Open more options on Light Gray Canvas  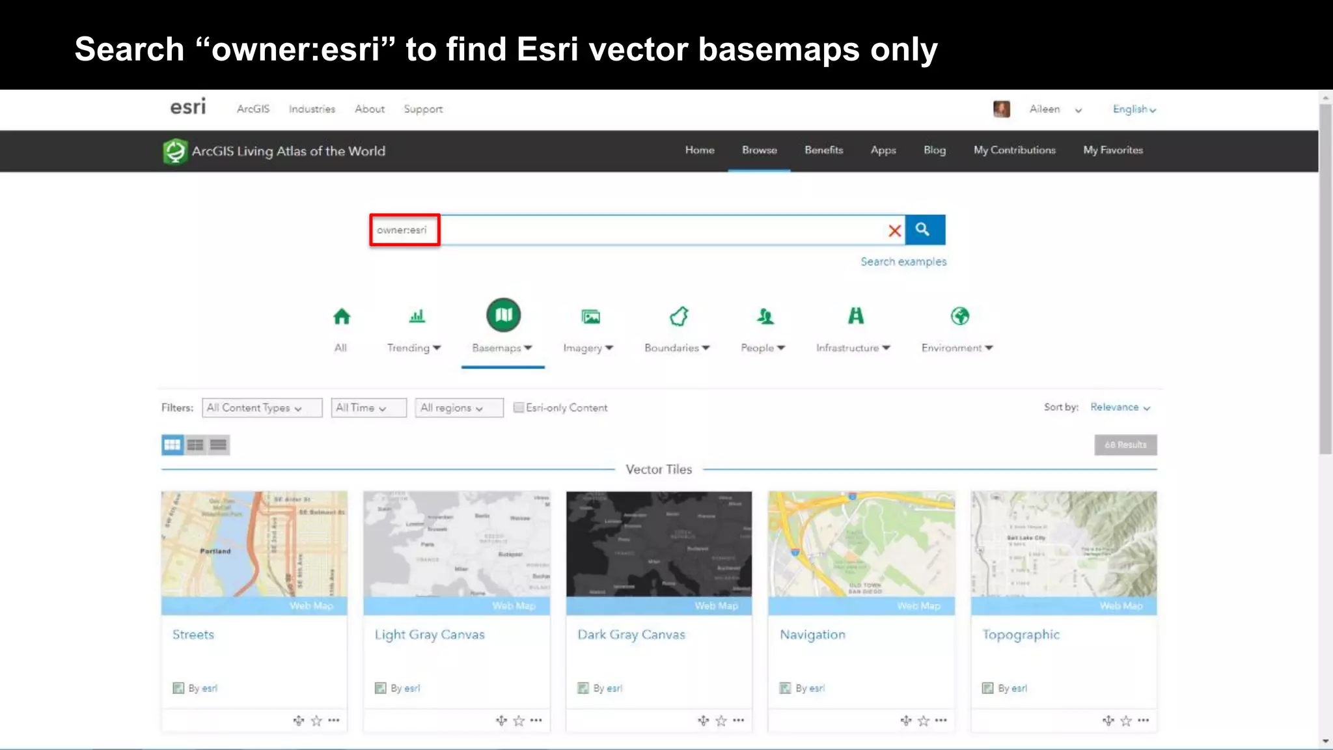[x=536, y=720]
